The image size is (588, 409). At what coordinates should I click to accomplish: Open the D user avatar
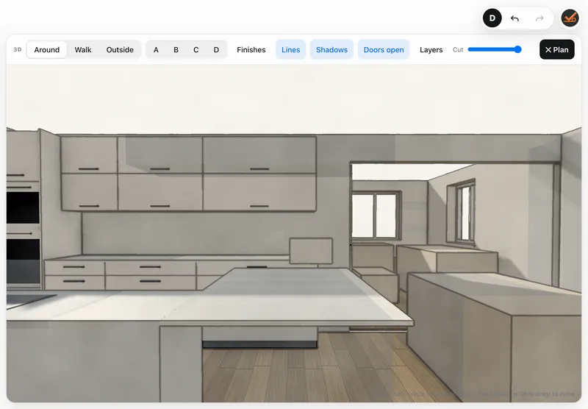492,18
